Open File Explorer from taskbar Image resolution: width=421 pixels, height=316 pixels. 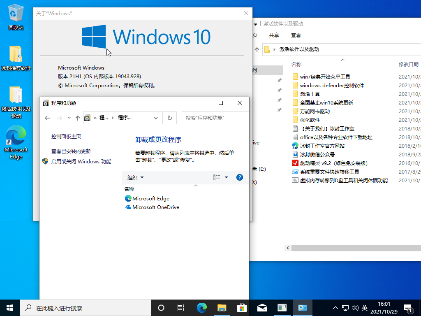pyautogui.click(x=222, y=308)
